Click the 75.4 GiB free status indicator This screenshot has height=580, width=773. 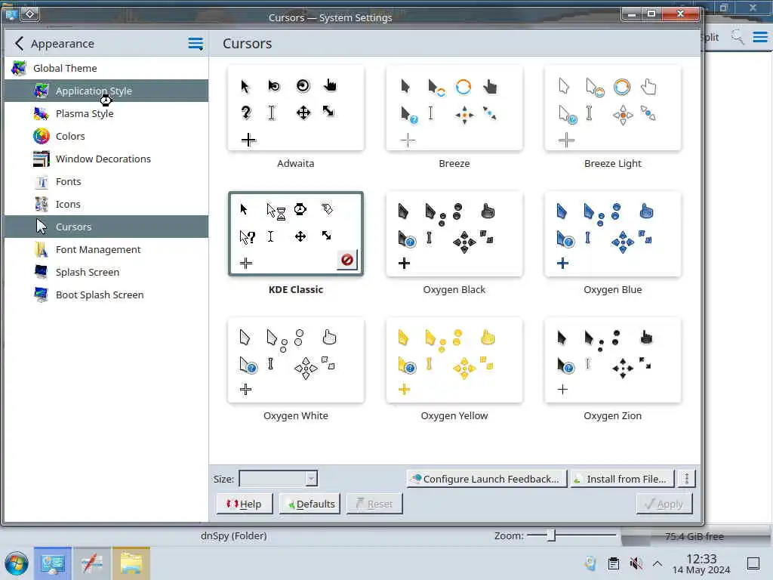694,537
